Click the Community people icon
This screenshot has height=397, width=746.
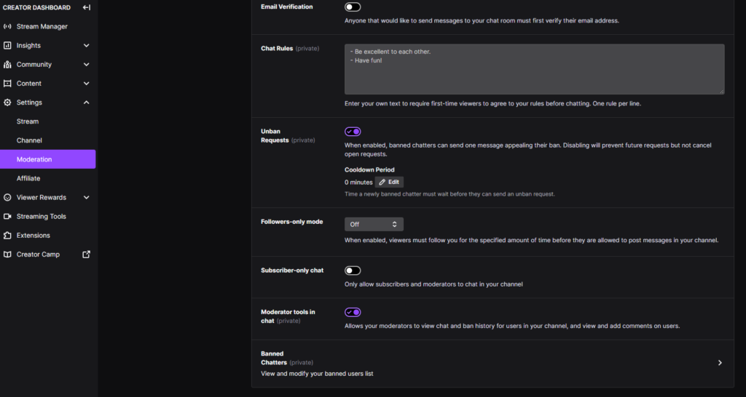pyautogui.click(x=8, y=65)
